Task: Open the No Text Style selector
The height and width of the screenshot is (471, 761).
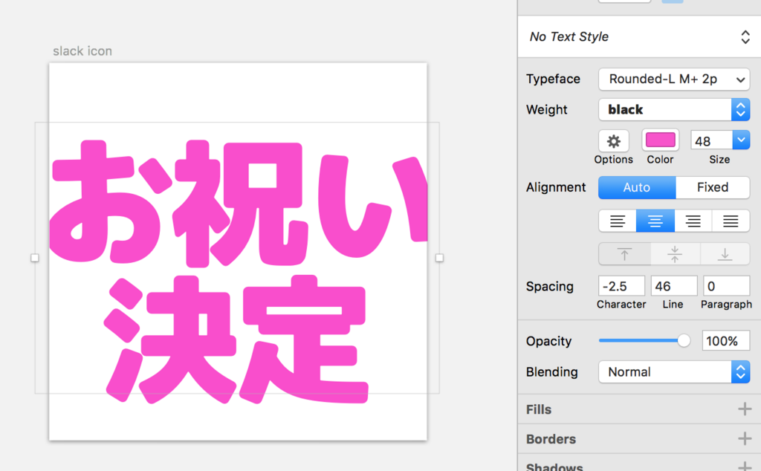Action: click(x=638, y=37)
